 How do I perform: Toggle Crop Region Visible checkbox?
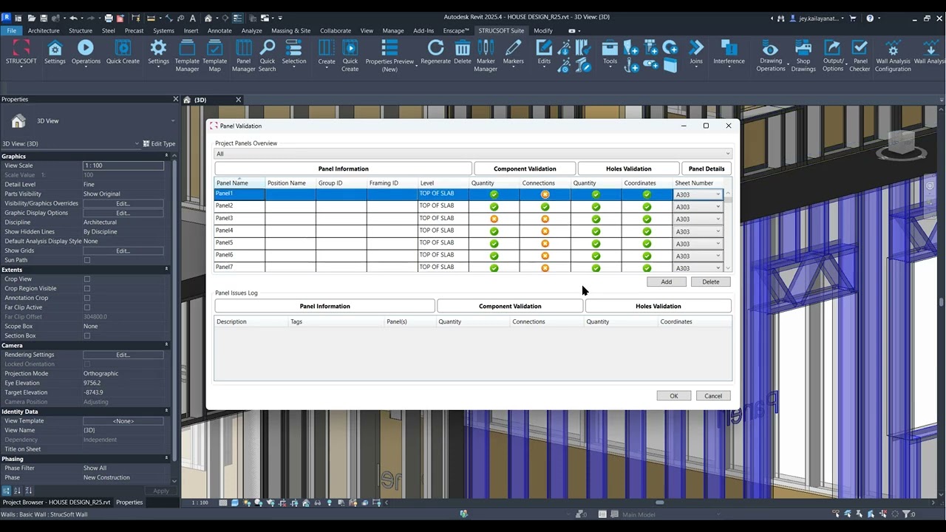(86, 289)
